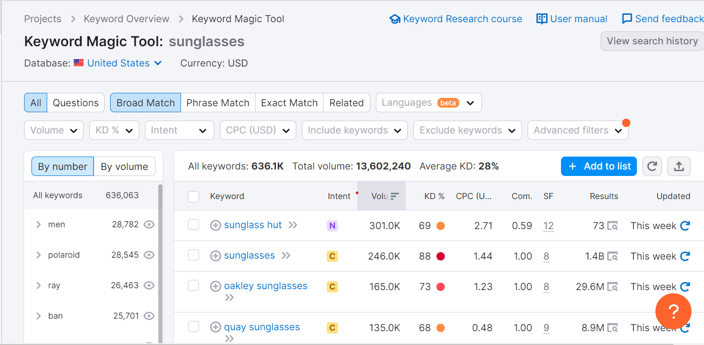Add sunglass hut keyword via plus icon
Screen dimensions: 704x345
[x=215, y=225]
